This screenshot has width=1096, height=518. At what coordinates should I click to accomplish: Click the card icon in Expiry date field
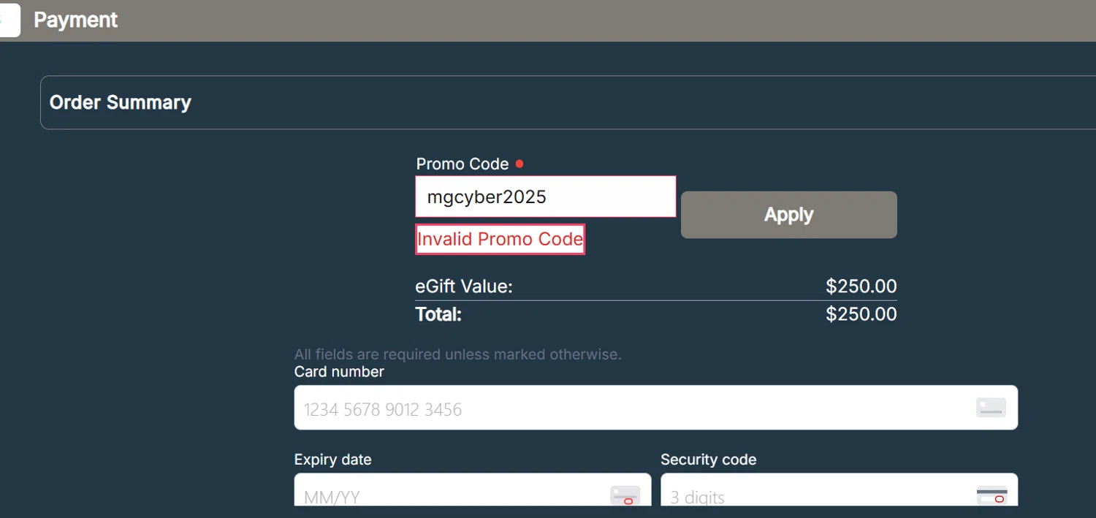click(625, 496)
